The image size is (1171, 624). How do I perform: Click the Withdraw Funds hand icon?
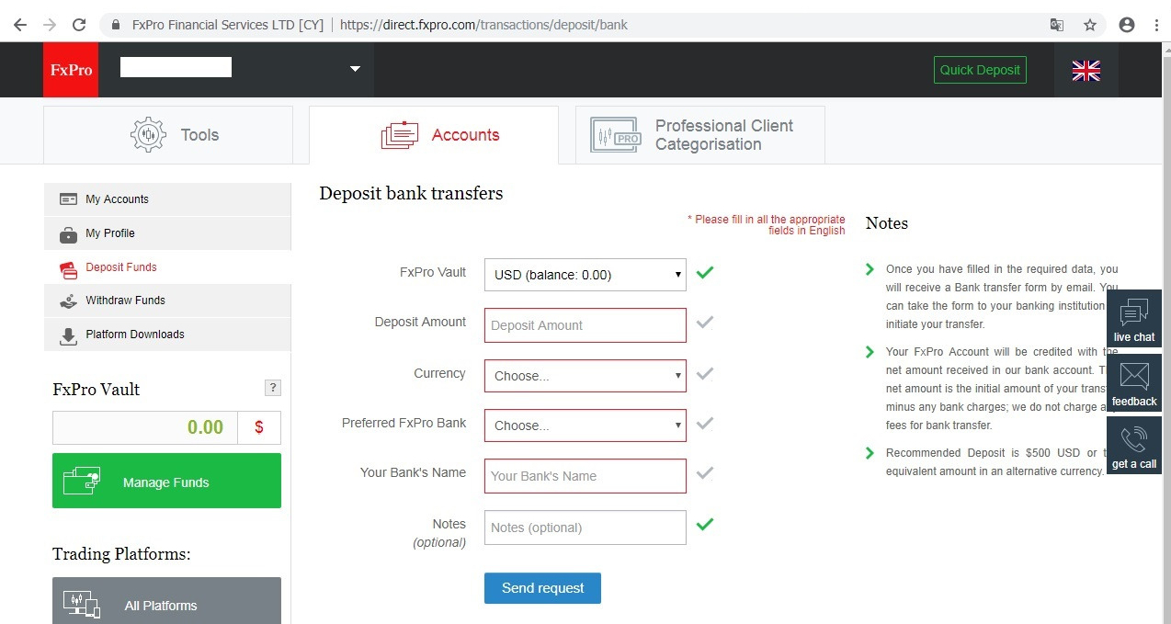tap(68, 301)
